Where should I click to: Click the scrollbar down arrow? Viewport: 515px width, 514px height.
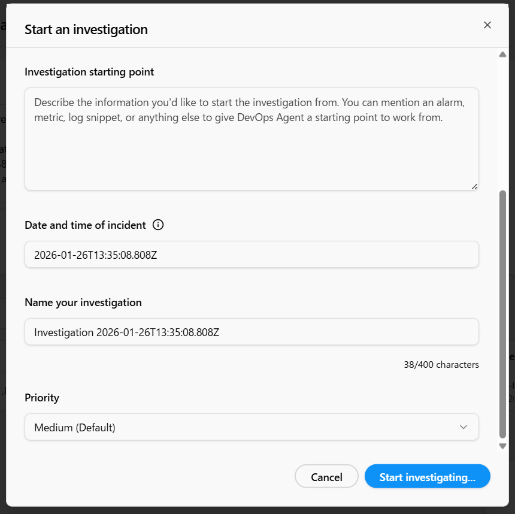(x=502, y=446)
